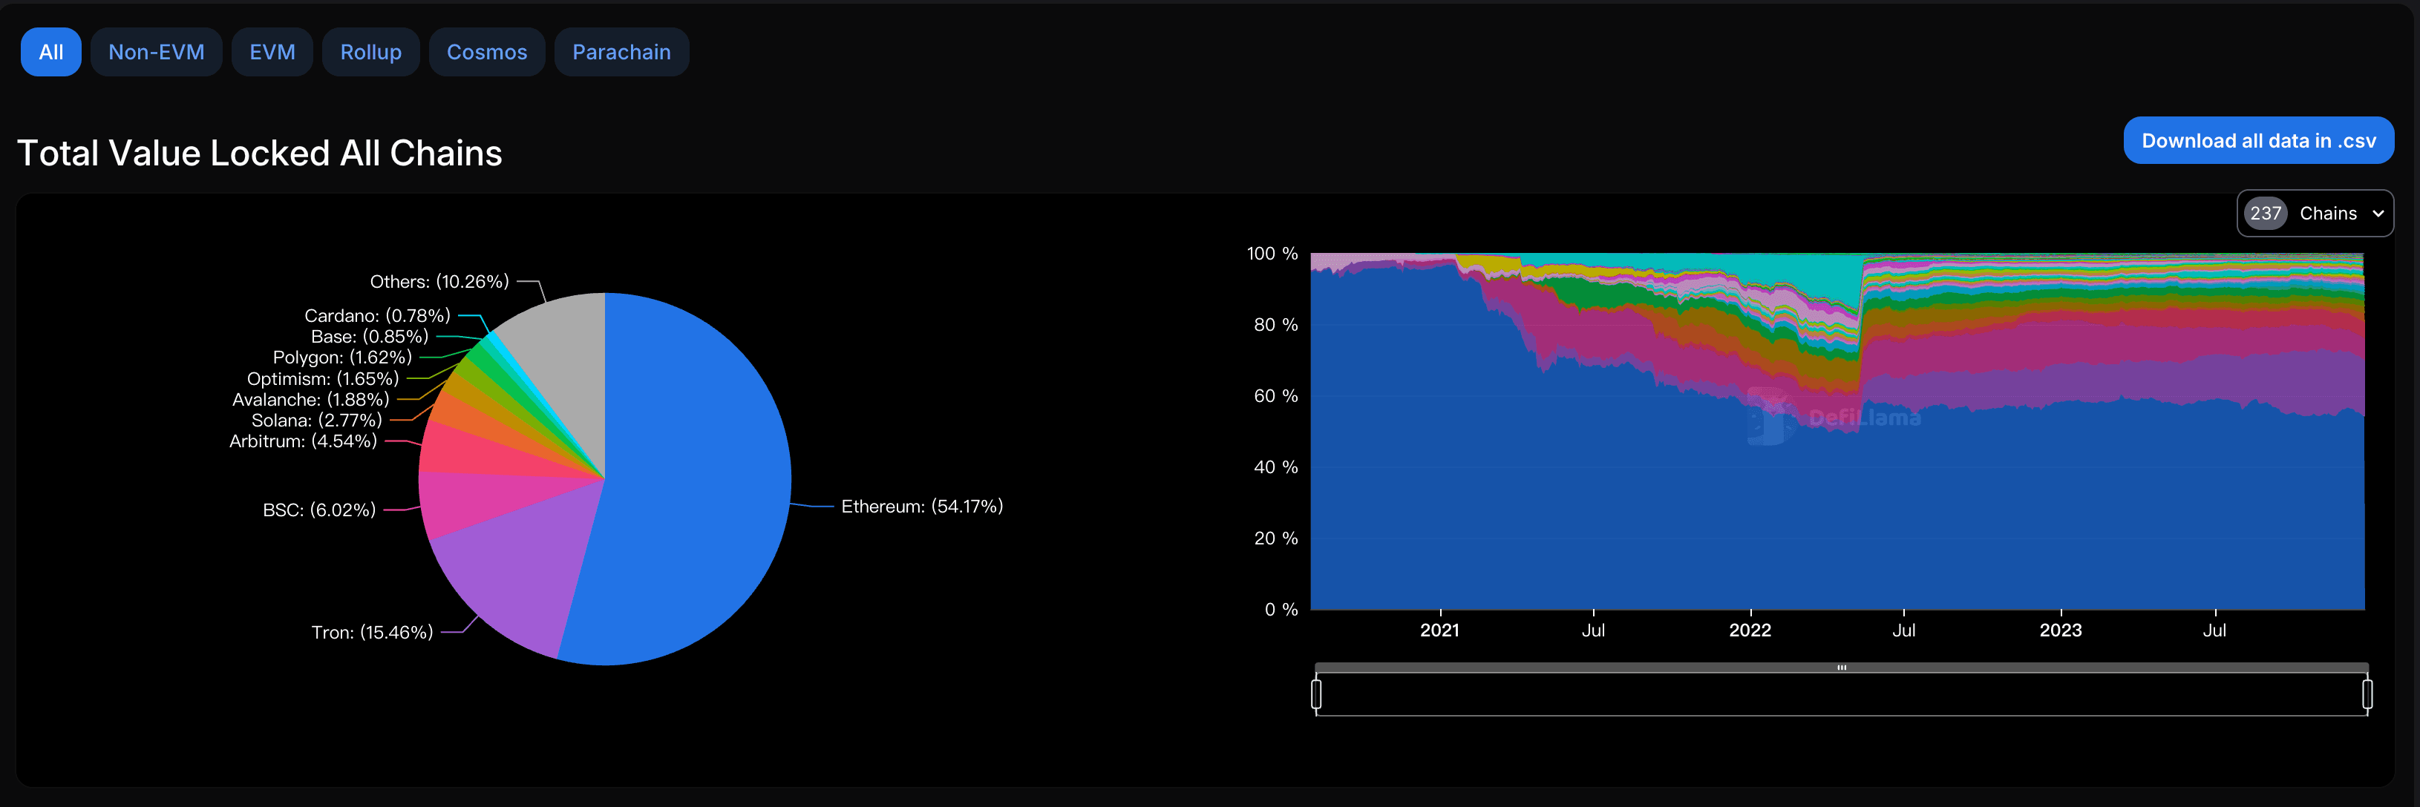
Task: Switch to the EVM tab
Action: [x=272, y=52]
